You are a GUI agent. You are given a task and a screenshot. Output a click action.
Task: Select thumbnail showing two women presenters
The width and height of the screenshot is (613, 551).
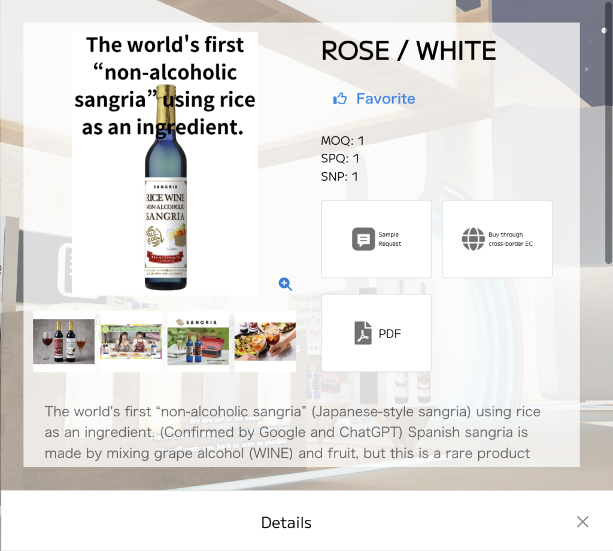coord(131,342)
